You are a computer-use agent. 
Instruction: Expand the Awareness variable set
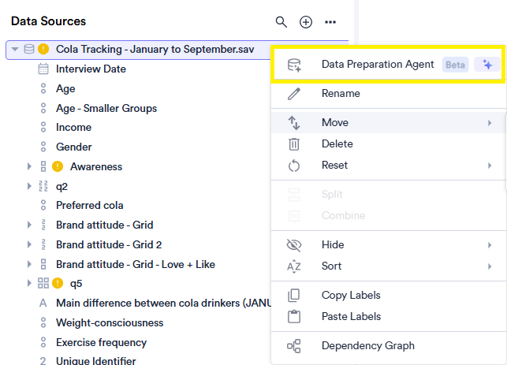point(30,166)
